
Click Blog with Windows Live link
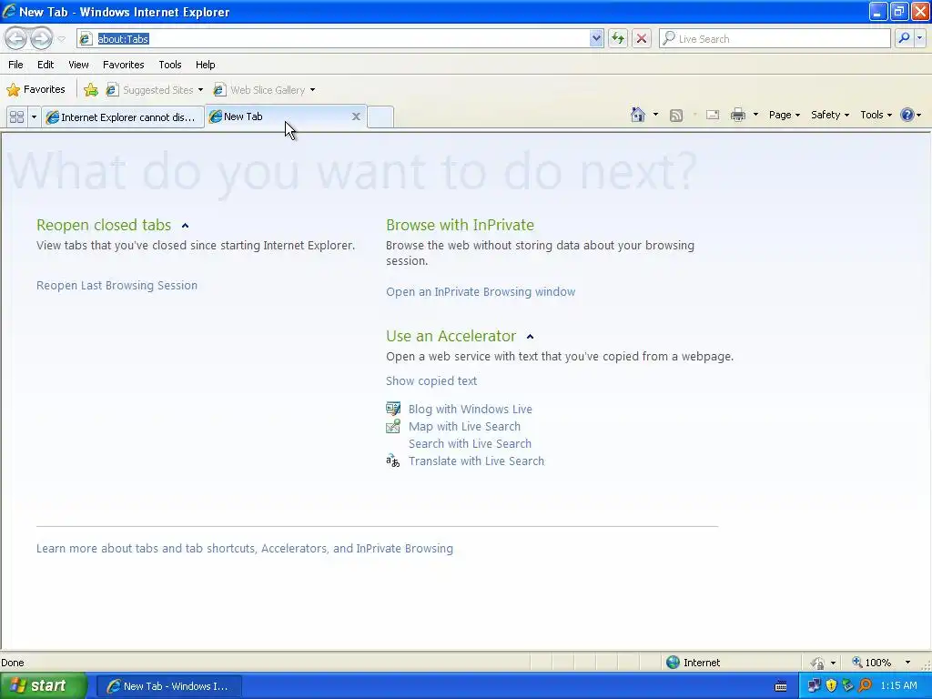pyautogui.click(x=471, y=409)
